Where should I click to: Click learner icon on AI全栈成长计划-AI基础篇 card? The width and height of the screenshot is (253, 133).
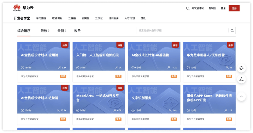(x=169, y=67)
